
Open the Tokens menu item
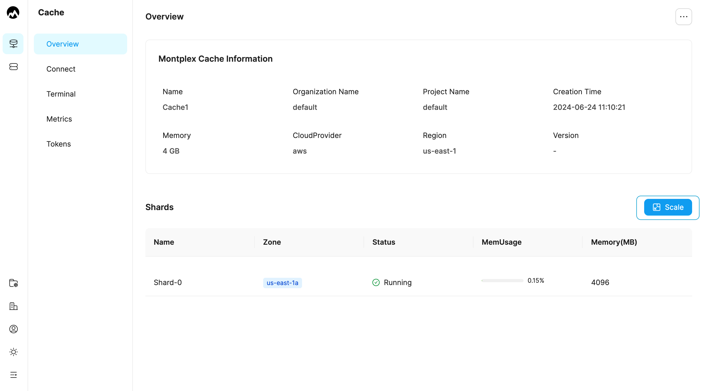[81, 144]
